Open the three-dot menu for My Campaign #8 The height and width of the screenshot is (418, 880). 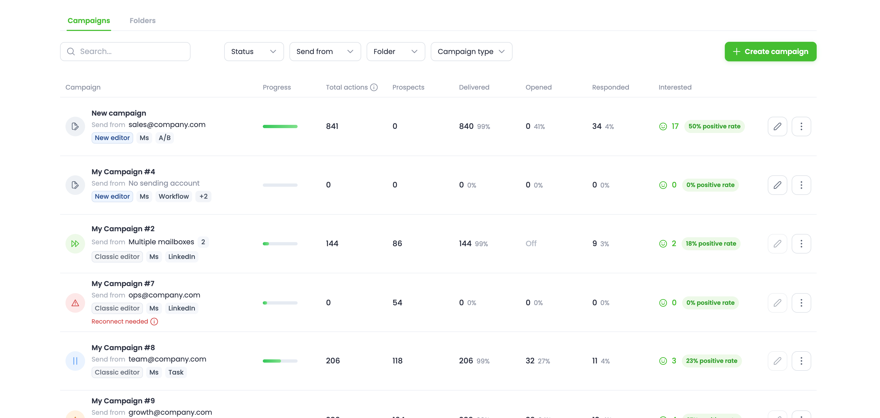point(801,361)
